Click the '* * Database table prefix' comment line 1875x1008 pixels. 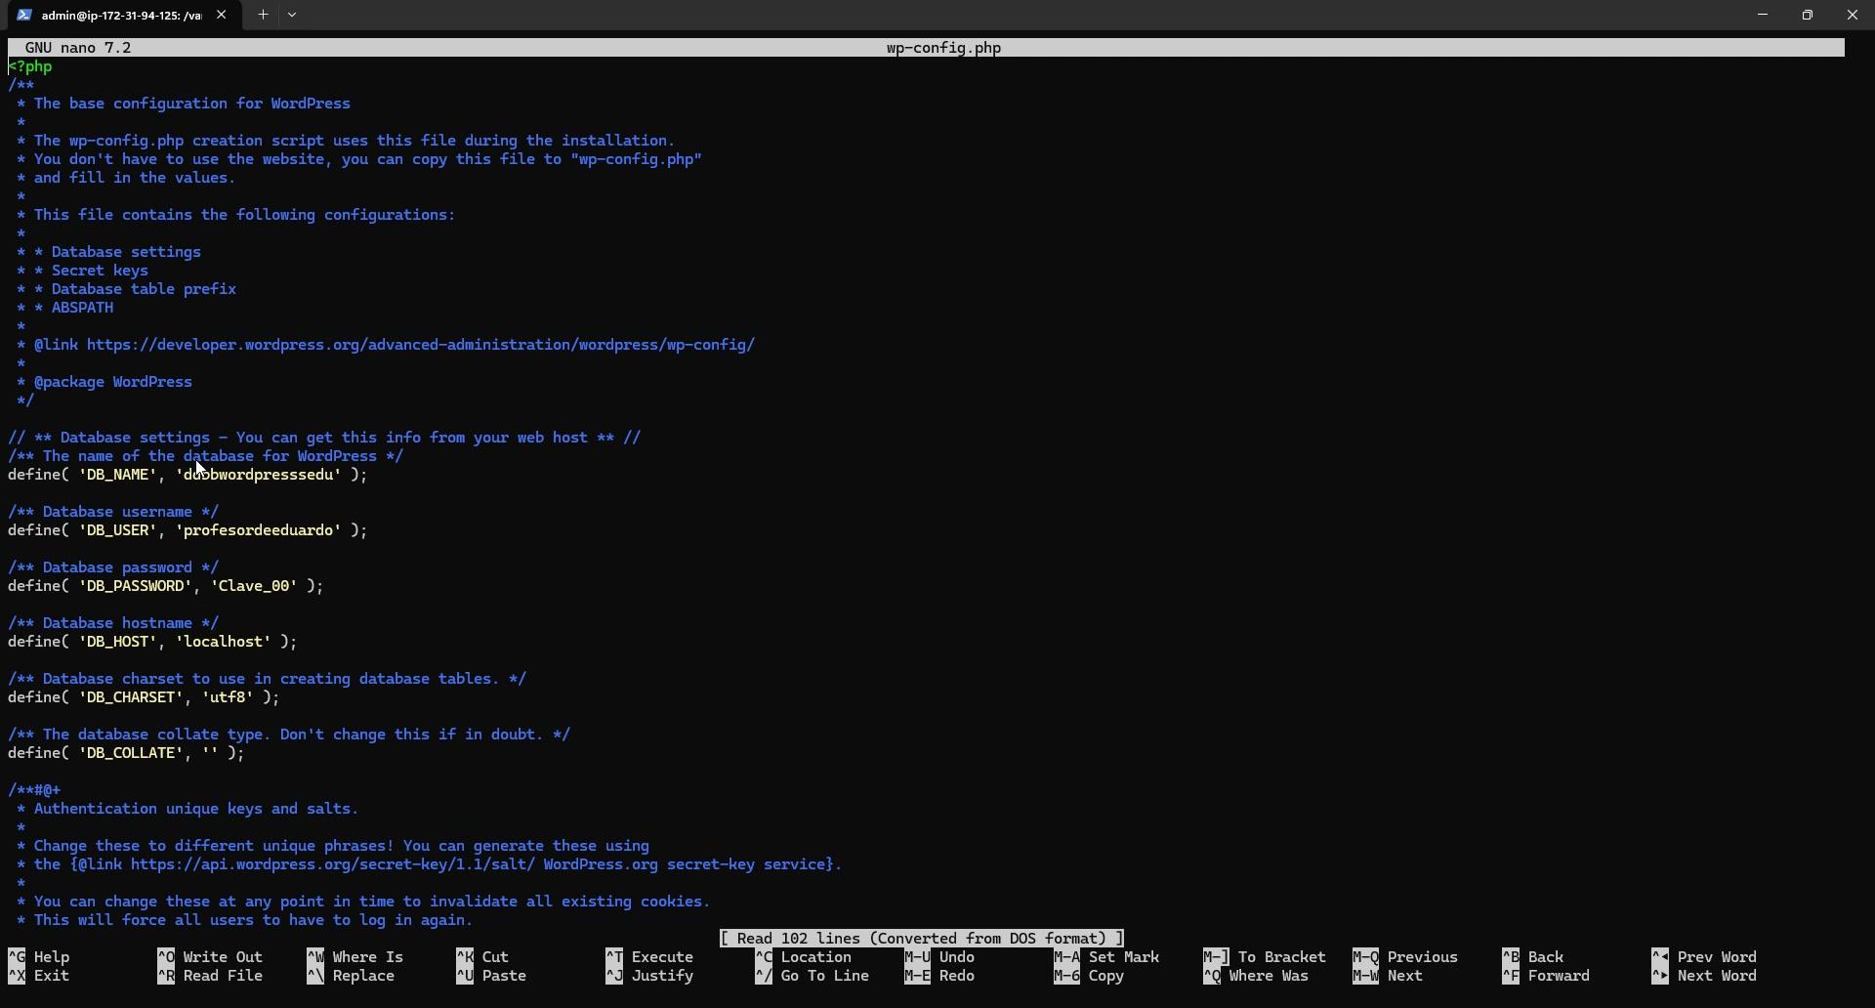tap(127, 289)
